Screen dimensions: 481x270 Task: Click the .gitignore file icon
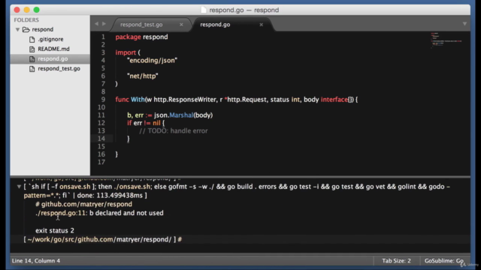pyautogui.click(x=32, y=40)
